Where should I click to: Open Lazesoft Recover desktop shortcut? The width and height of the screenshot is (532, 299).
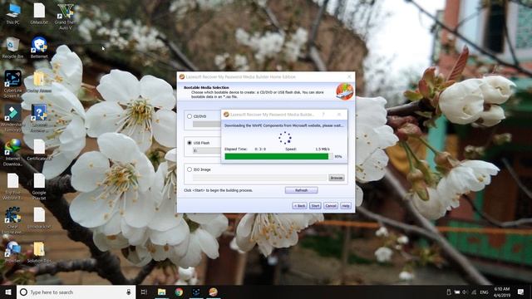(x=39, y=118)
